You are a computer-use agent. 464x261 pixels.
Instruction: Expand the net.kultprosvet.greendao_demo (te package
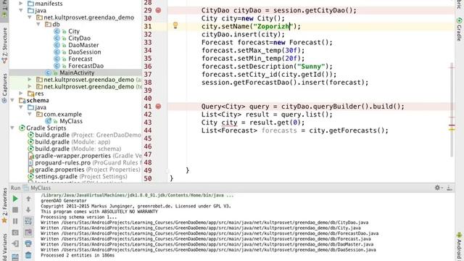(30, 86)
